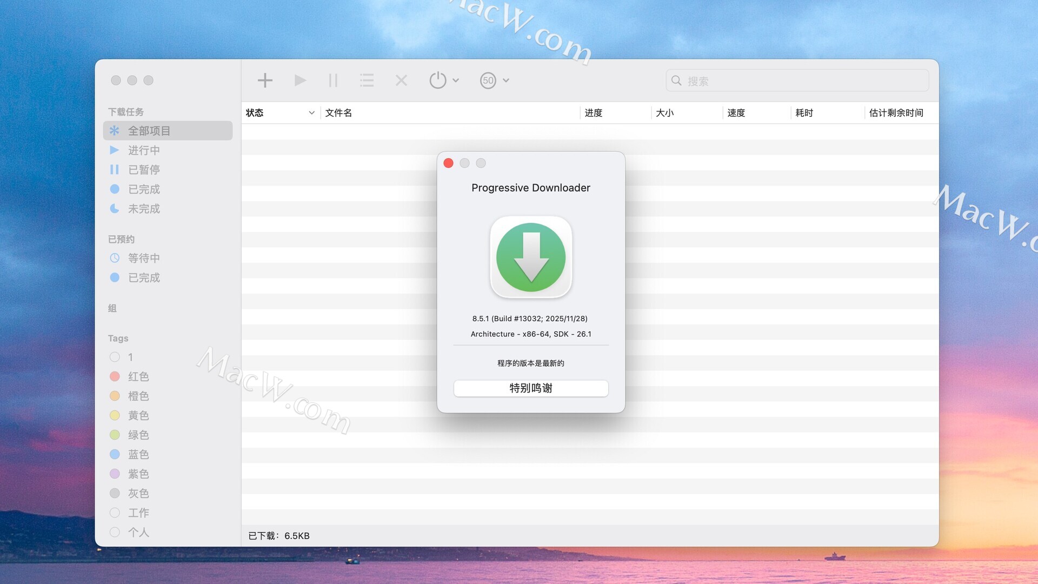Screen dimensions: 1038x584
Task: Click the plus icon to add download
Action: click(x=265, y=81)
